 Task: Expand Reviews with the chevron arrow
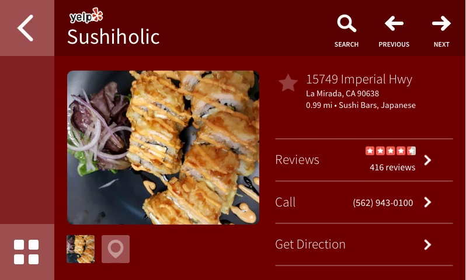tap(427, 160)
